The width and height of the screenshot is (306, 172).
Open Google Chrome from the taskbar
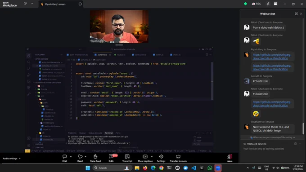[161, 168]
